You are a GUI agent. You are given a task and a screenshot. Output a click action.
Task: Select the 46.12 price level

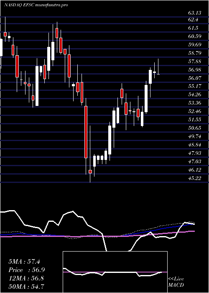195,170
